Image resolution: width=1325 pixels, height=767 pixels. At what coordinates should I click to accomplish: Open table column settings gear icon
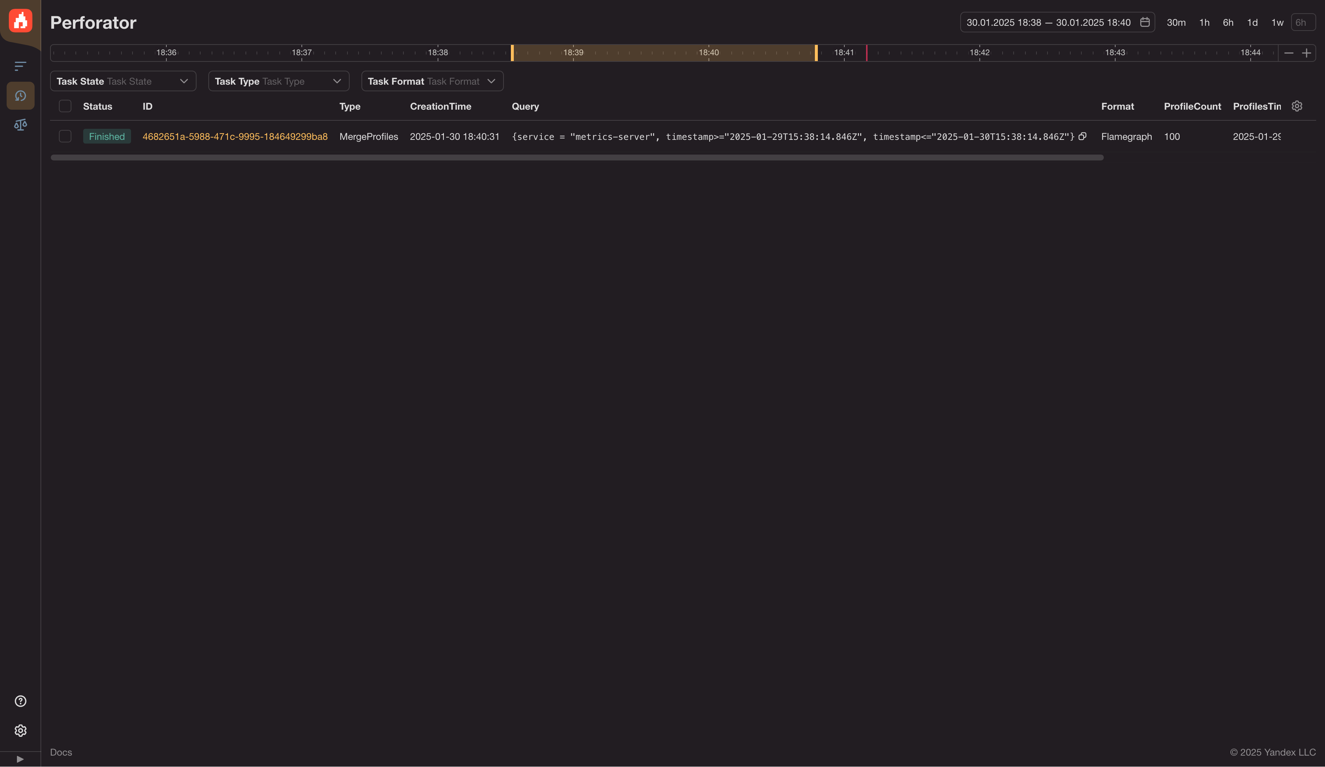click(1297, 106)
